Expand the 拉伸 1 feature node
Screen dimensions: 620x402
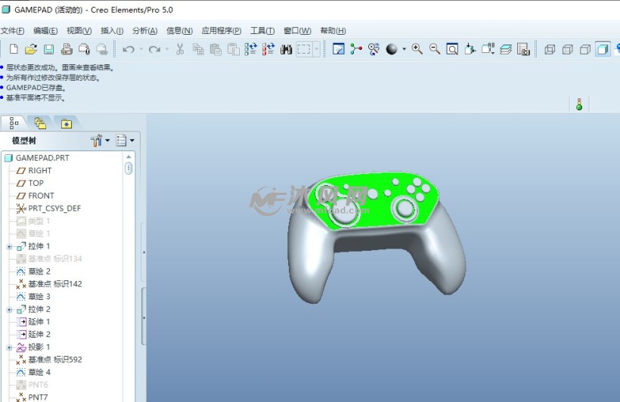[x=9, y=246]
